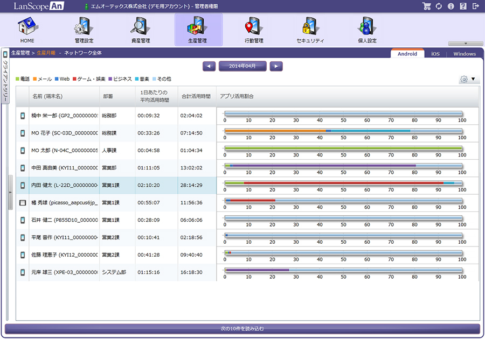Refresh data with the reload icon
Screen dimensions: 485x339
pyautogui.click(x=439, y=6)
